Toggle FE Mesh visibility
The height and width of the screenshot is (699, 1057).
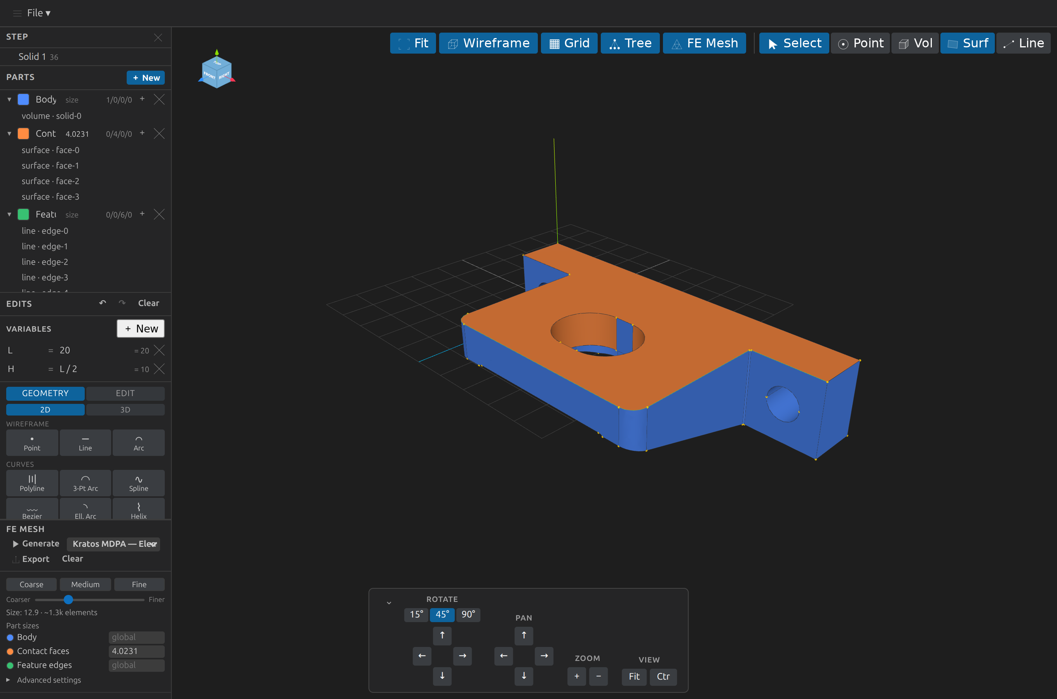(704, 43)
